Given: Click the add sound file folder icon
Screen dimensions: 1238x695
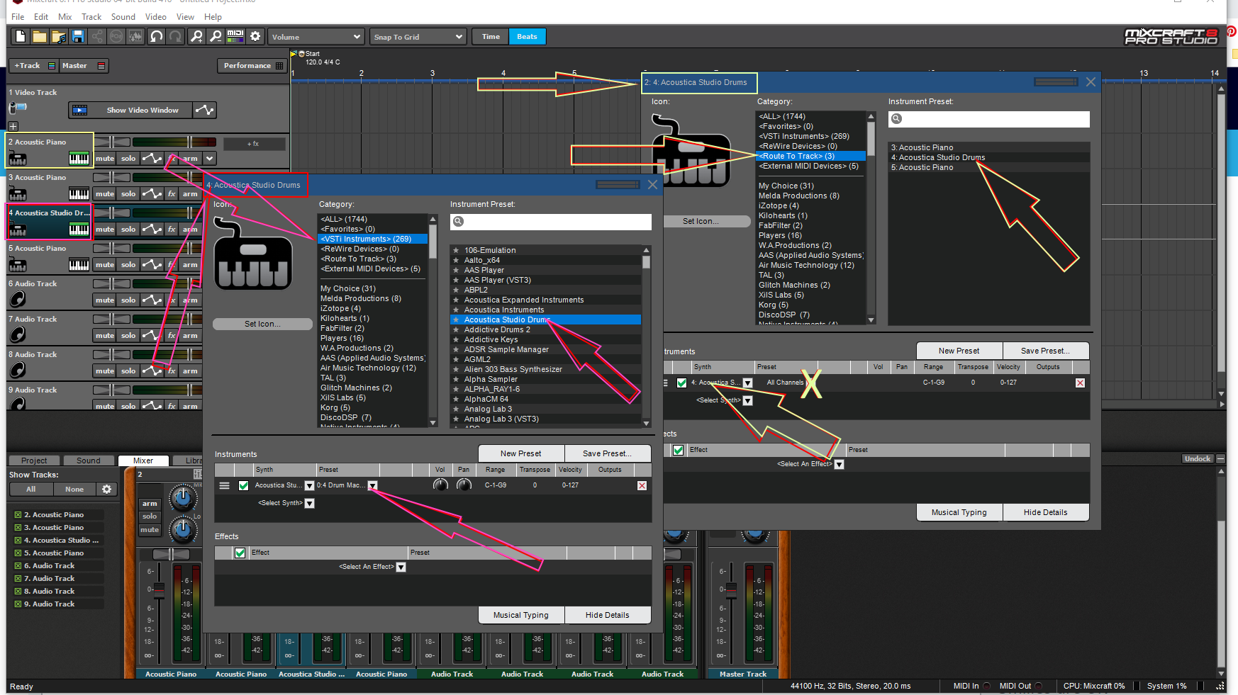Looking at the screenshot, I should (x=59, y=36).
